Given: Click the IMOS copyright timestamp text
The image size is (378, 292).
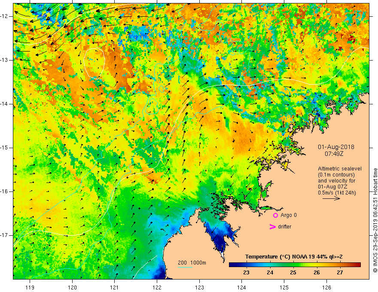Looking at the screenshot, I should (x=375, y=220).
